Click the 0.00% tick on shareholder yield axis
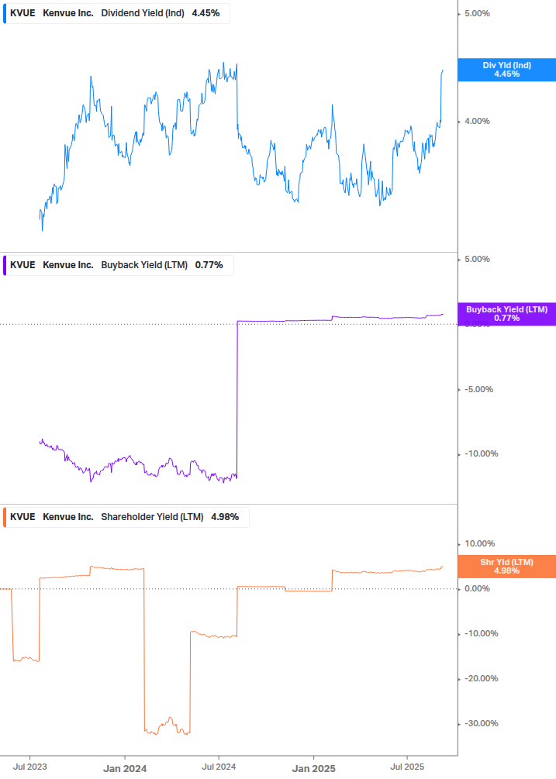The image size is (556, 779). (x=477, y=589)
